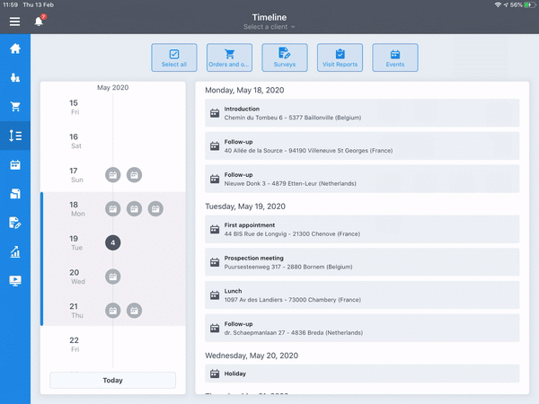Image resolution: width=539 pixels, height=404 pixels.
Task: Open clients icon in sidebar
Action: (14, 78)
